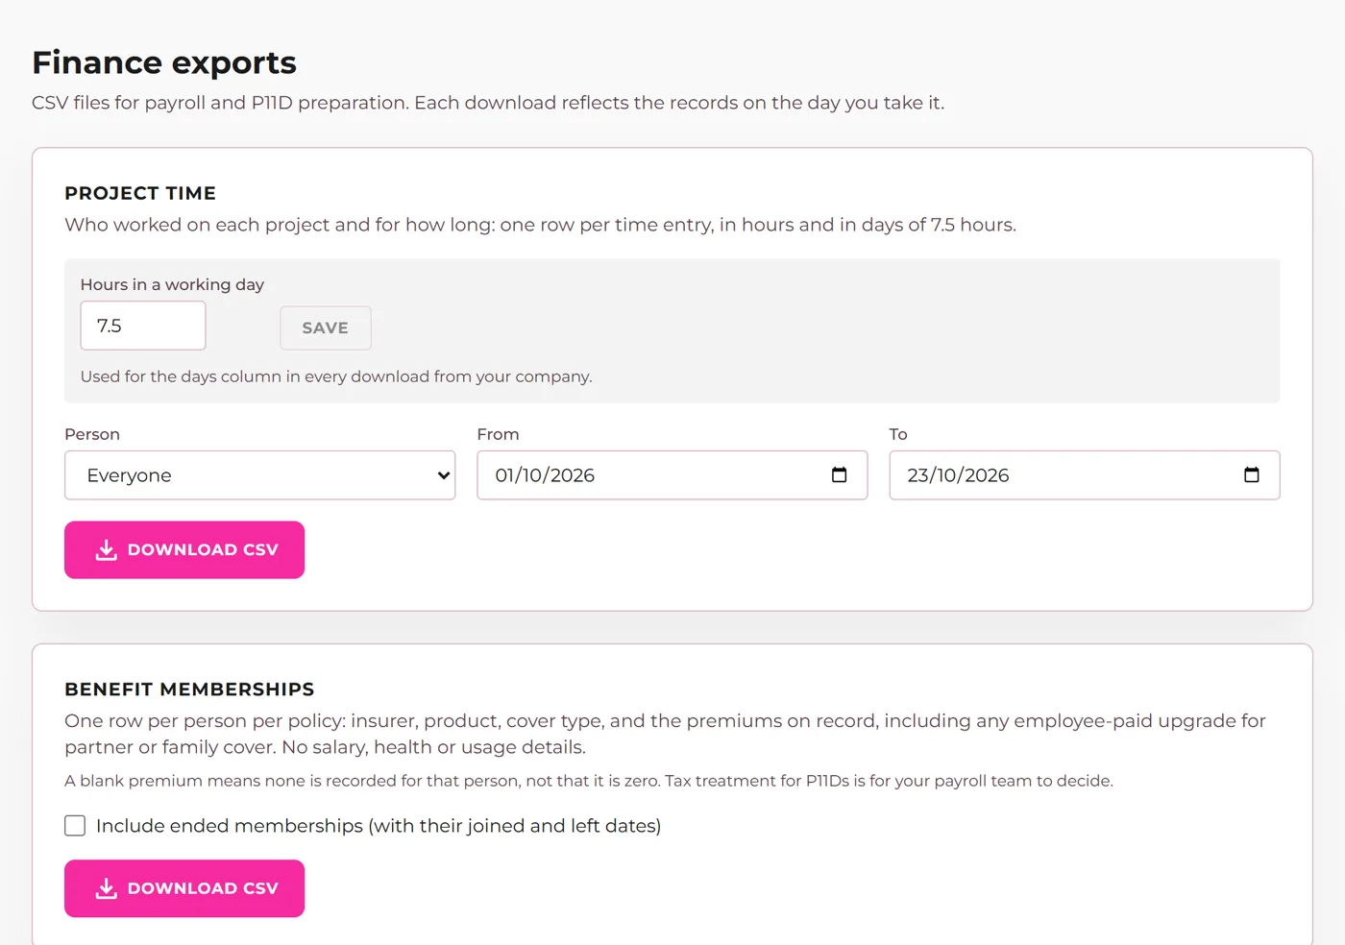This screenshot has width=1345, height=945.
Task: Click the 'A blank premium means none' note
Action: click(x=589, y=781)
